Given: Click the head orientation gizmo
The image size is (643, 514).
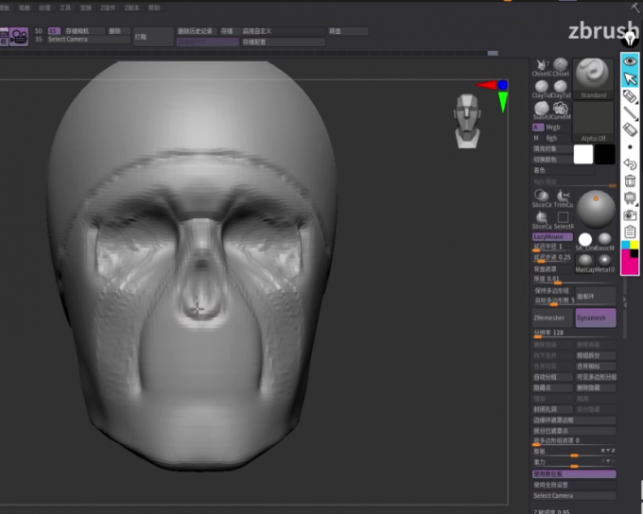Looking at the screenshot, I should [467, 121].
